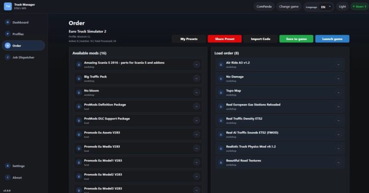Activate Promods Eu Model2 V283 via arrow button

(x=196, y=176)
